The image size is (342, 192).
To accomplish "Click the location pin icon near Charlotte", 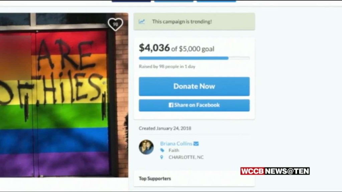I will click(x=162, y=157).
